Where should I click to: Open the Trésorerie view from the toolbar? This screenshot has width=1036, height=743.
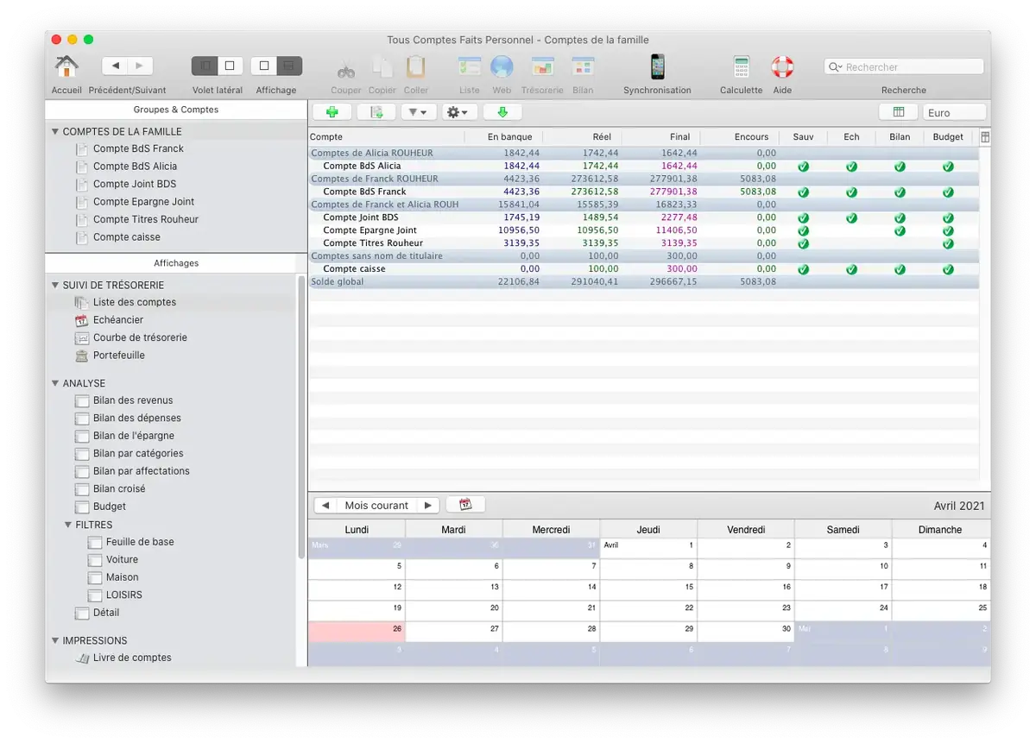(x=542, y=67)
